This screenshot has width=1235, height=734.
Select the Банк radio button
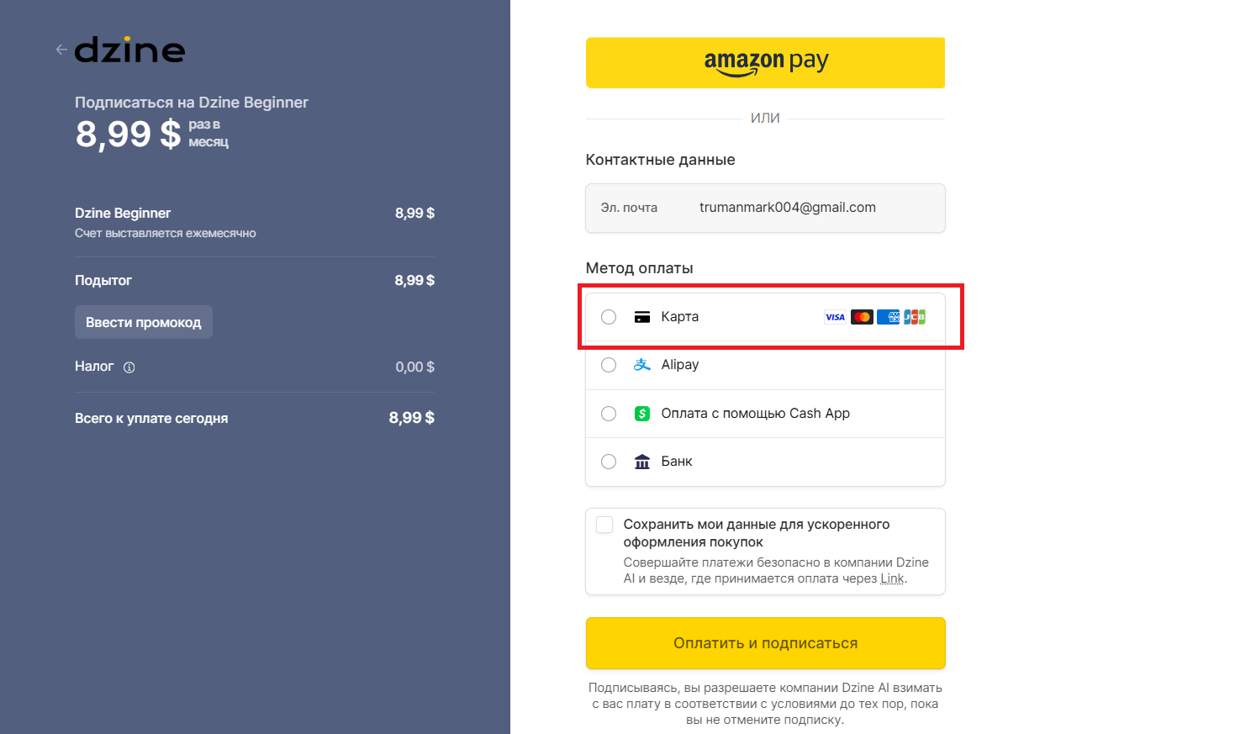pyautogui.click(x=609, y=462)
